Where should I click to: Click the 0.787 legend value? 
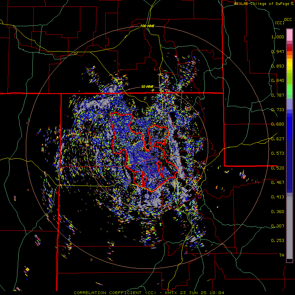278,95
